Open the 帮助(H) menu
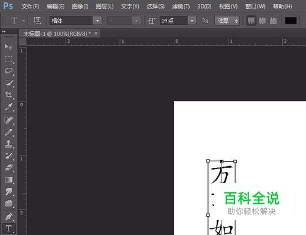Image resolution: width=306 pixels, height=235 pixels. tap(283, 7)
